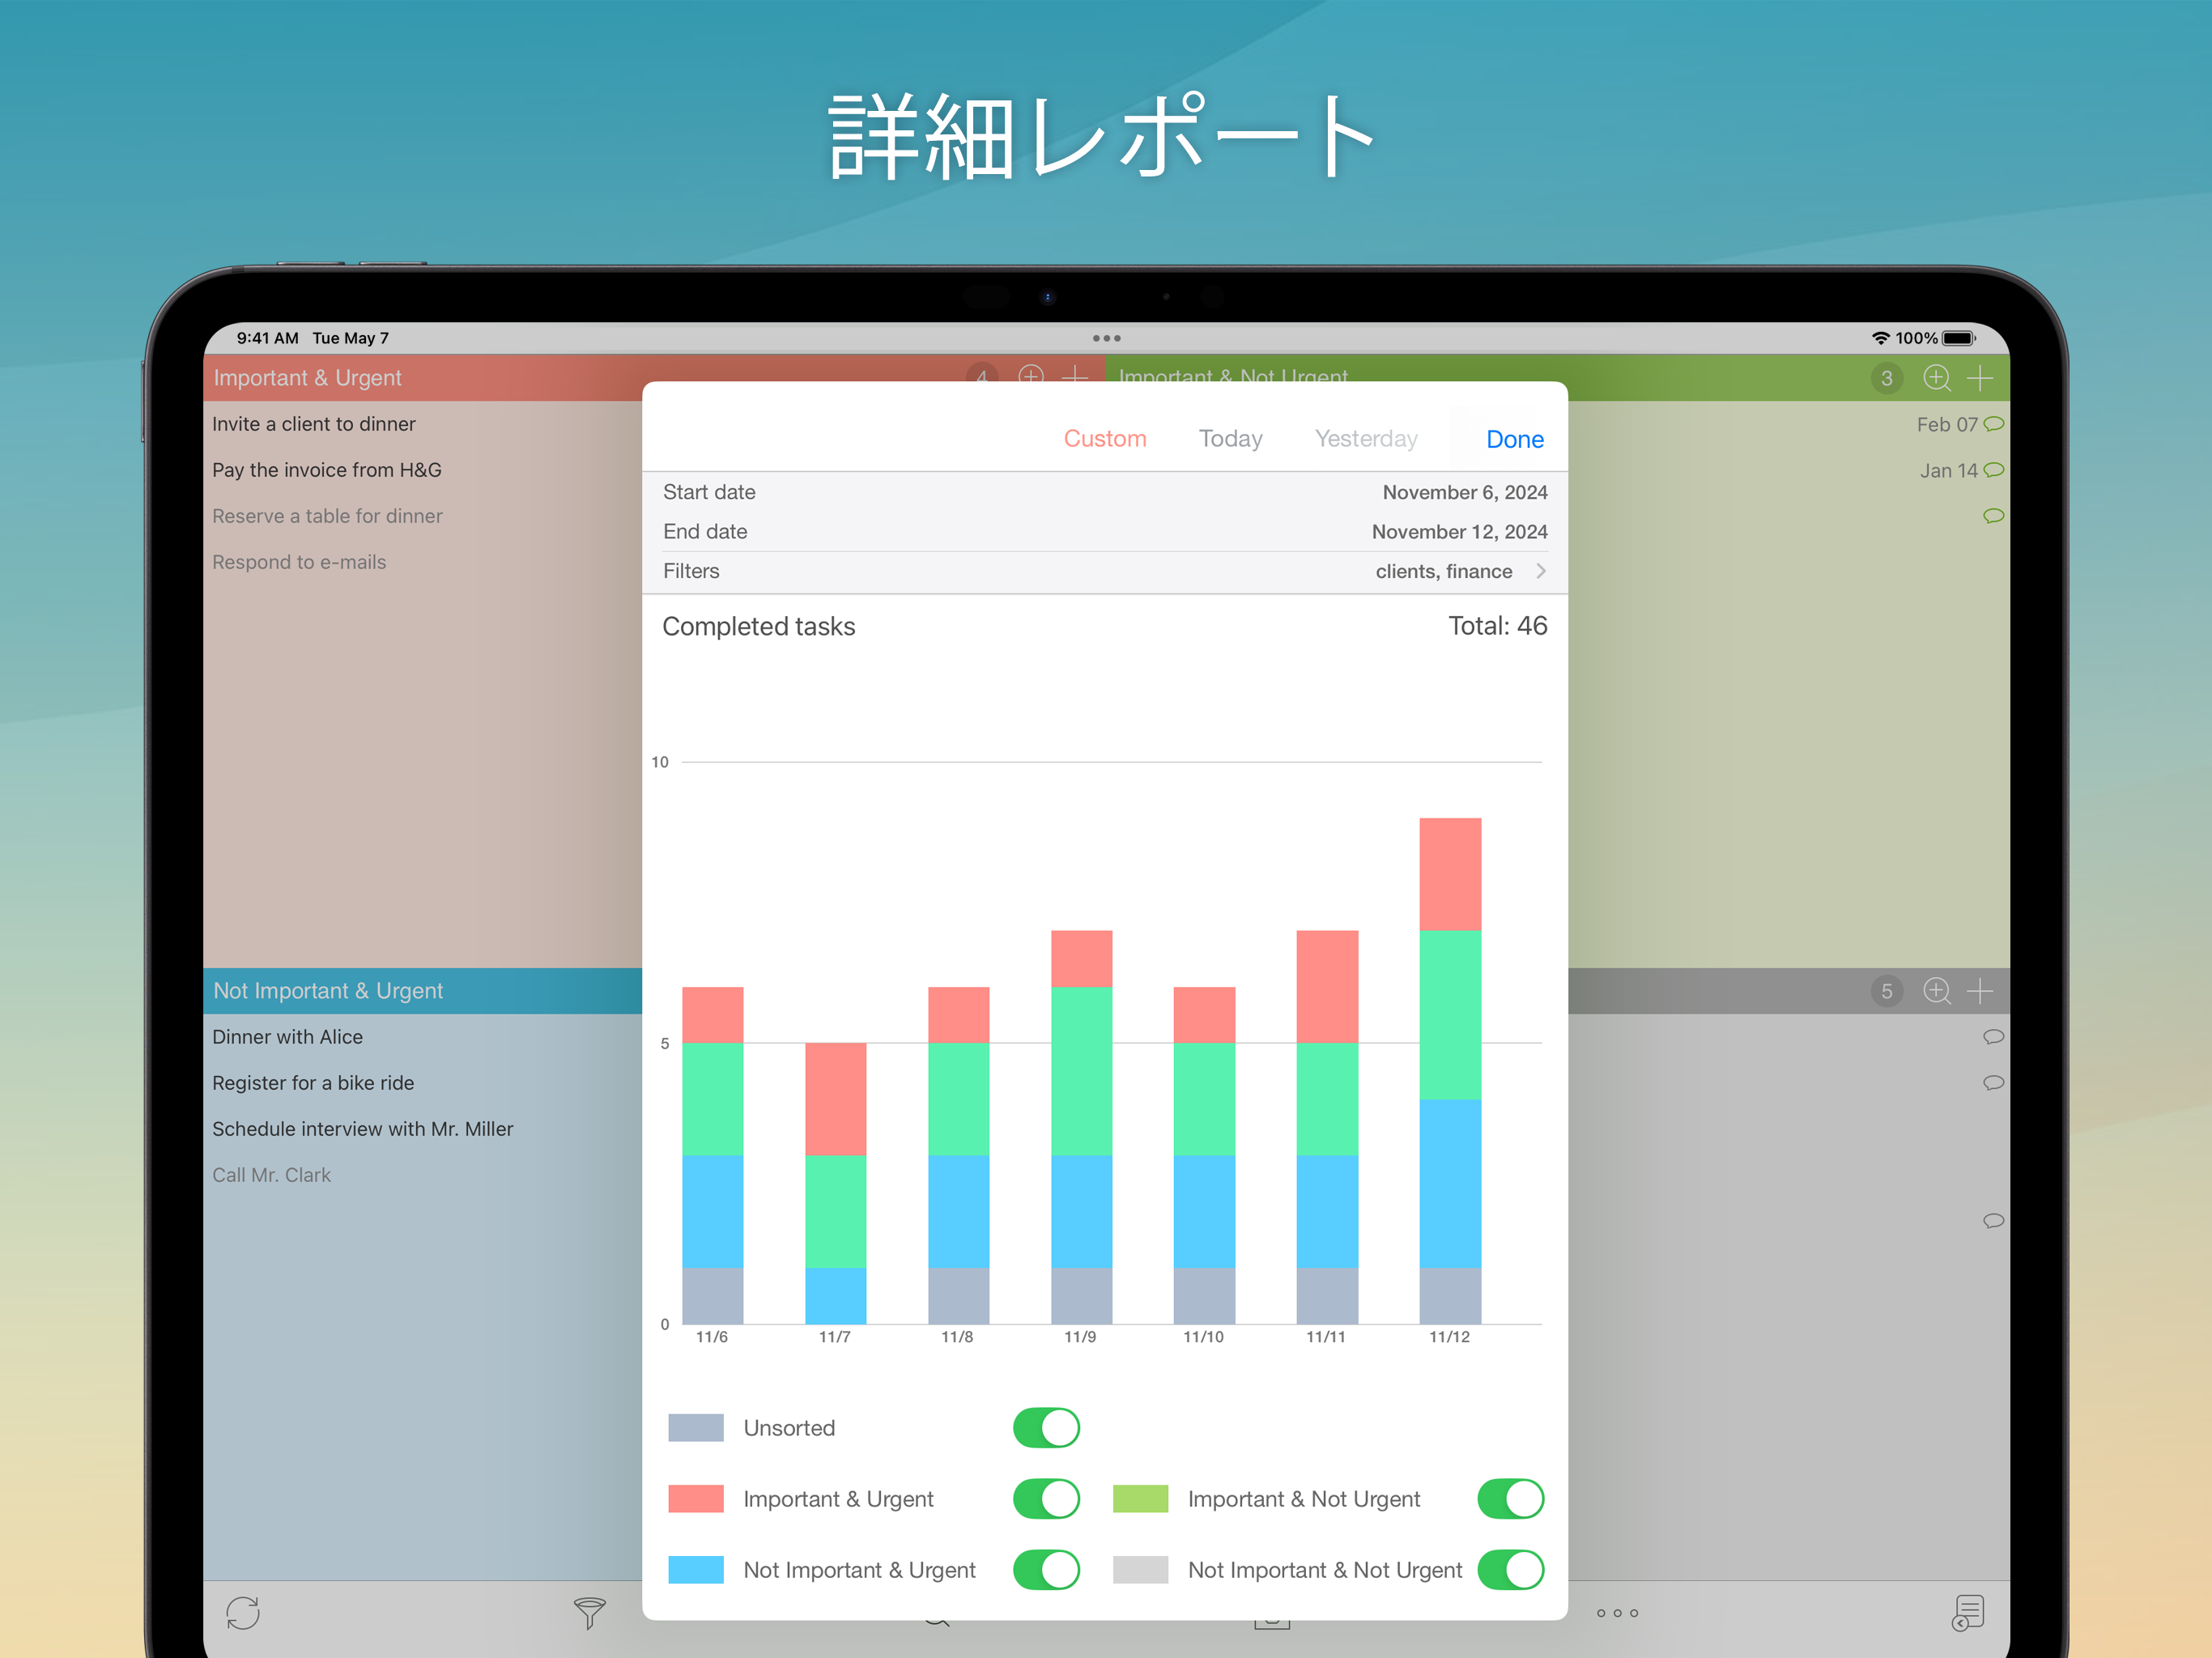Tap the sync refresh icon in bottom toolbar
This screenshot has height=1658, width=2212.
click(x=243, y=1613)
